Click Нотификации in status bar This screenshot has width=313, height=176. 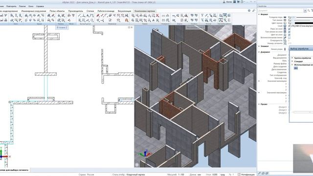click(x=247, y=175)
